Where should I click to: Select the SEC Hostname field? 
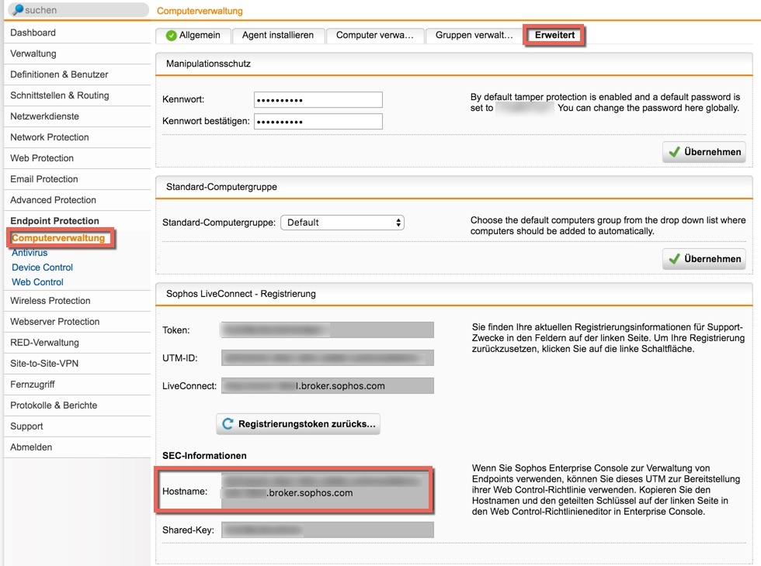coord(325,491)
